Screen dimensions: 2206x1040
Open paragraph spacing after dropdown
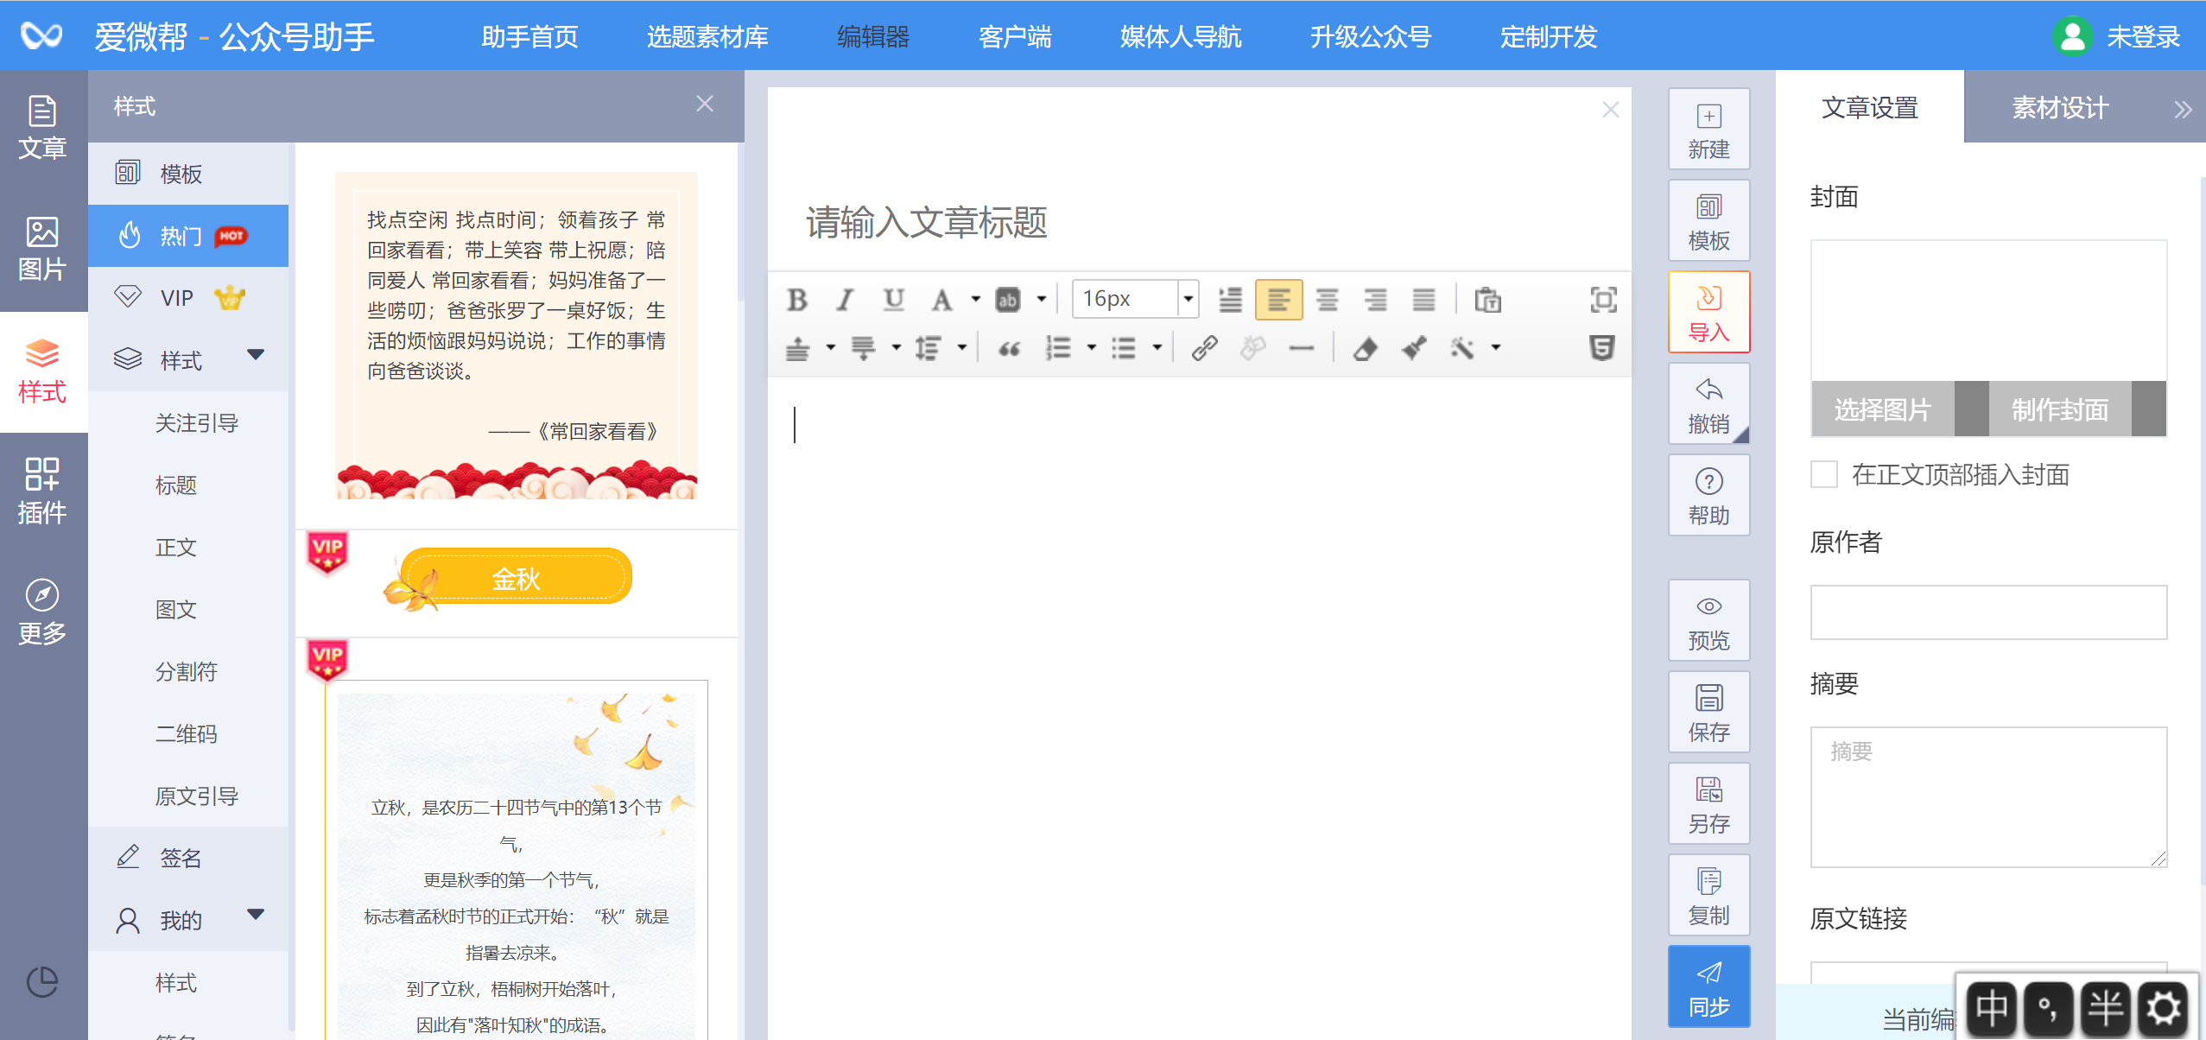pyautogui.click(x=897, y=348)
